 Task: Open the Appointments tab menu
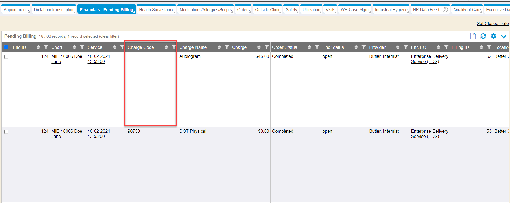16,10
